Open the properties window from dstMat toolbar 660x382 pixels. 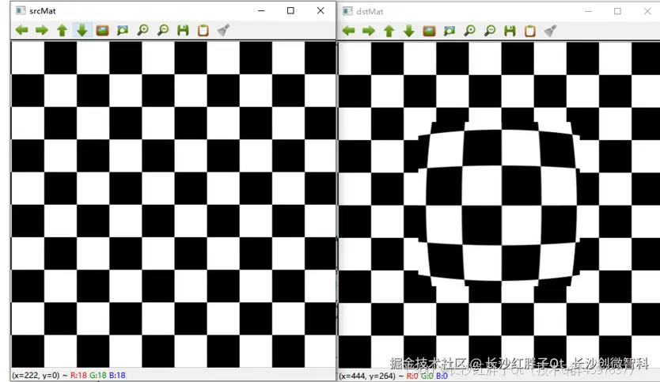tap(551, 31)
